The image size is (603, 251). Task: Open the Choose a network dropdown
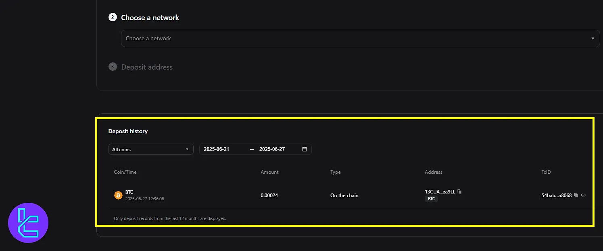[x=360, y=38]
